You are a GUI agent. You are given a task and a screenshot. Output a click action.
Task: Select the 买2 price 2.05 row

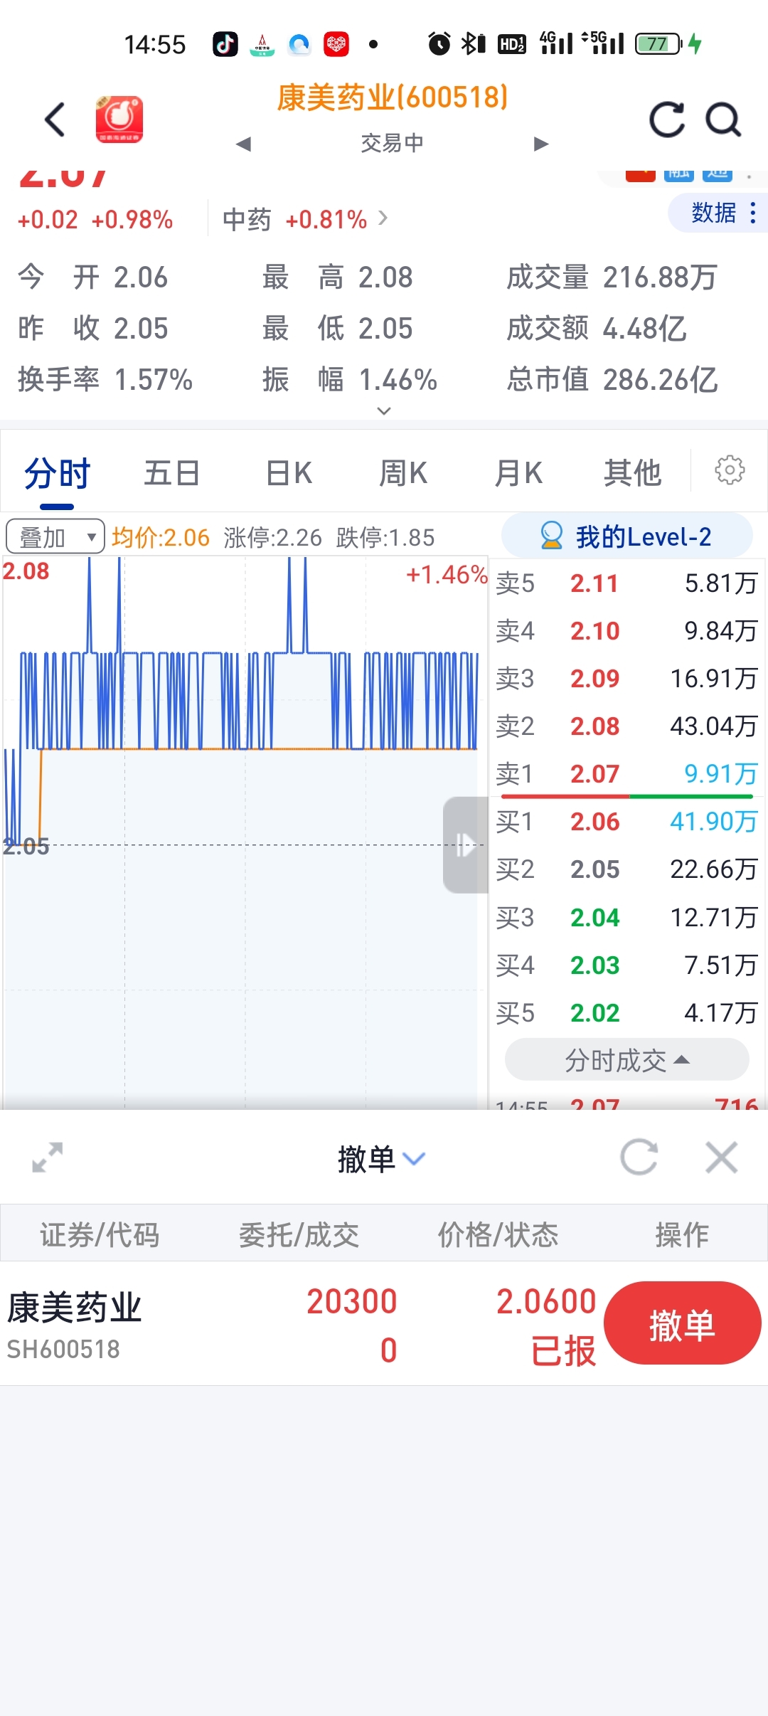click(626, 869)
